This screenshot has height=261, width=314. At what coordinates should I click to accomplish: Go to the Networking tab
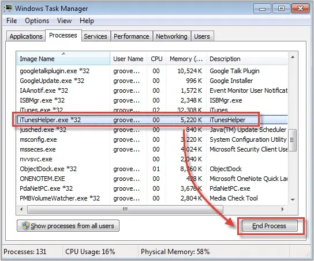coord(171,36)
